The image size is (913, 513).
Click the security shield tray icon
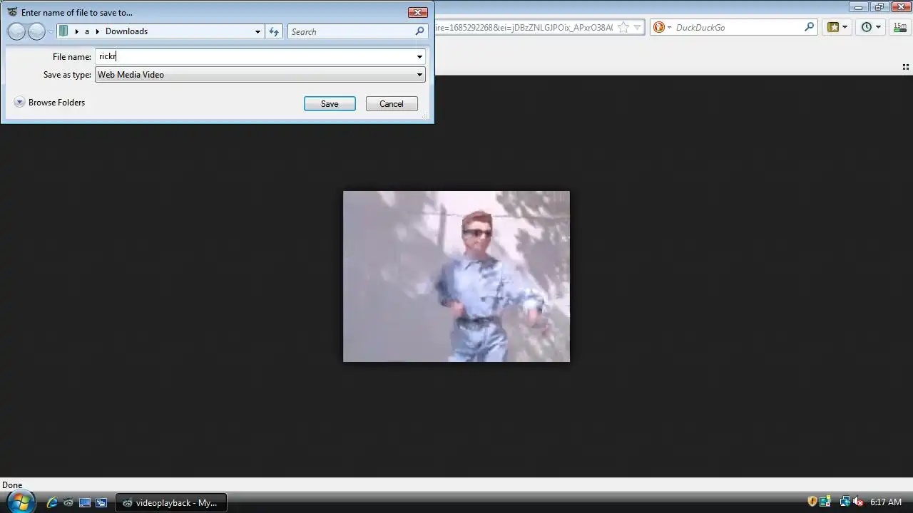[x=812, y=502]
